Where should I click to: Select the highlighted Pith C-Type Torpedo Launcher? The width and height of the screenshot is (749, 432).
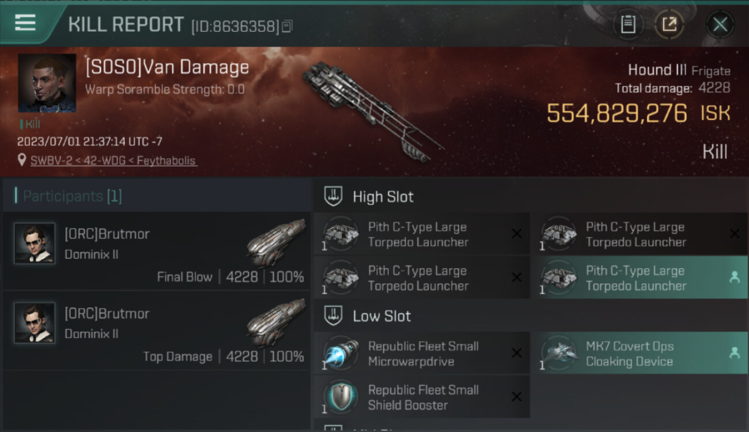click(639, 278)
